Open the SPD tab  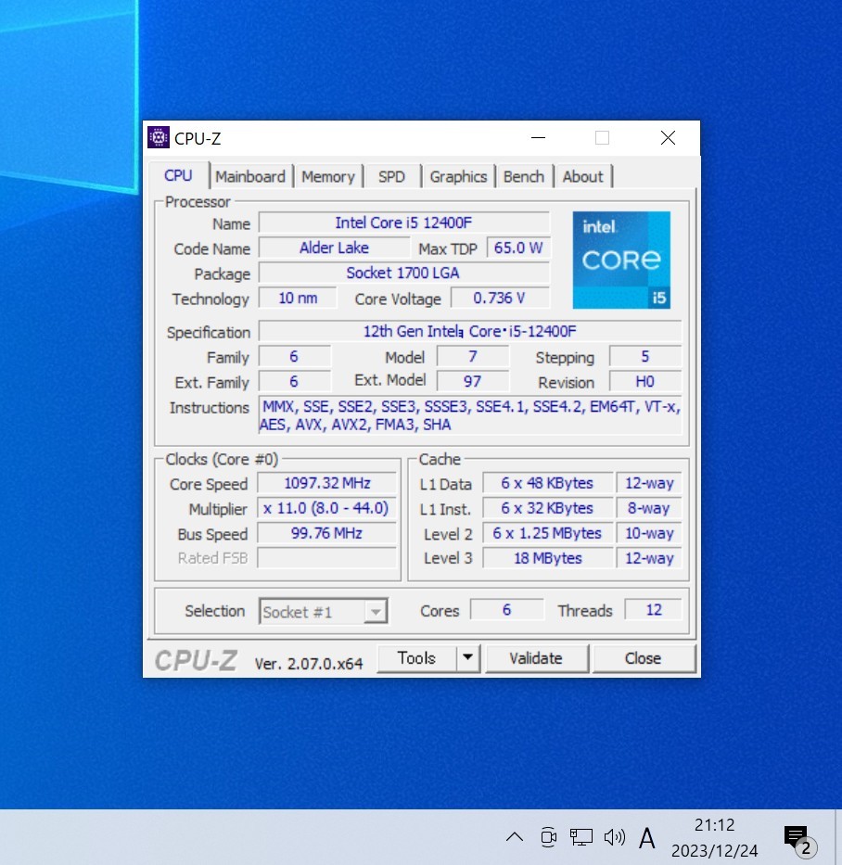pyautogui.click(x=391, y=176)
